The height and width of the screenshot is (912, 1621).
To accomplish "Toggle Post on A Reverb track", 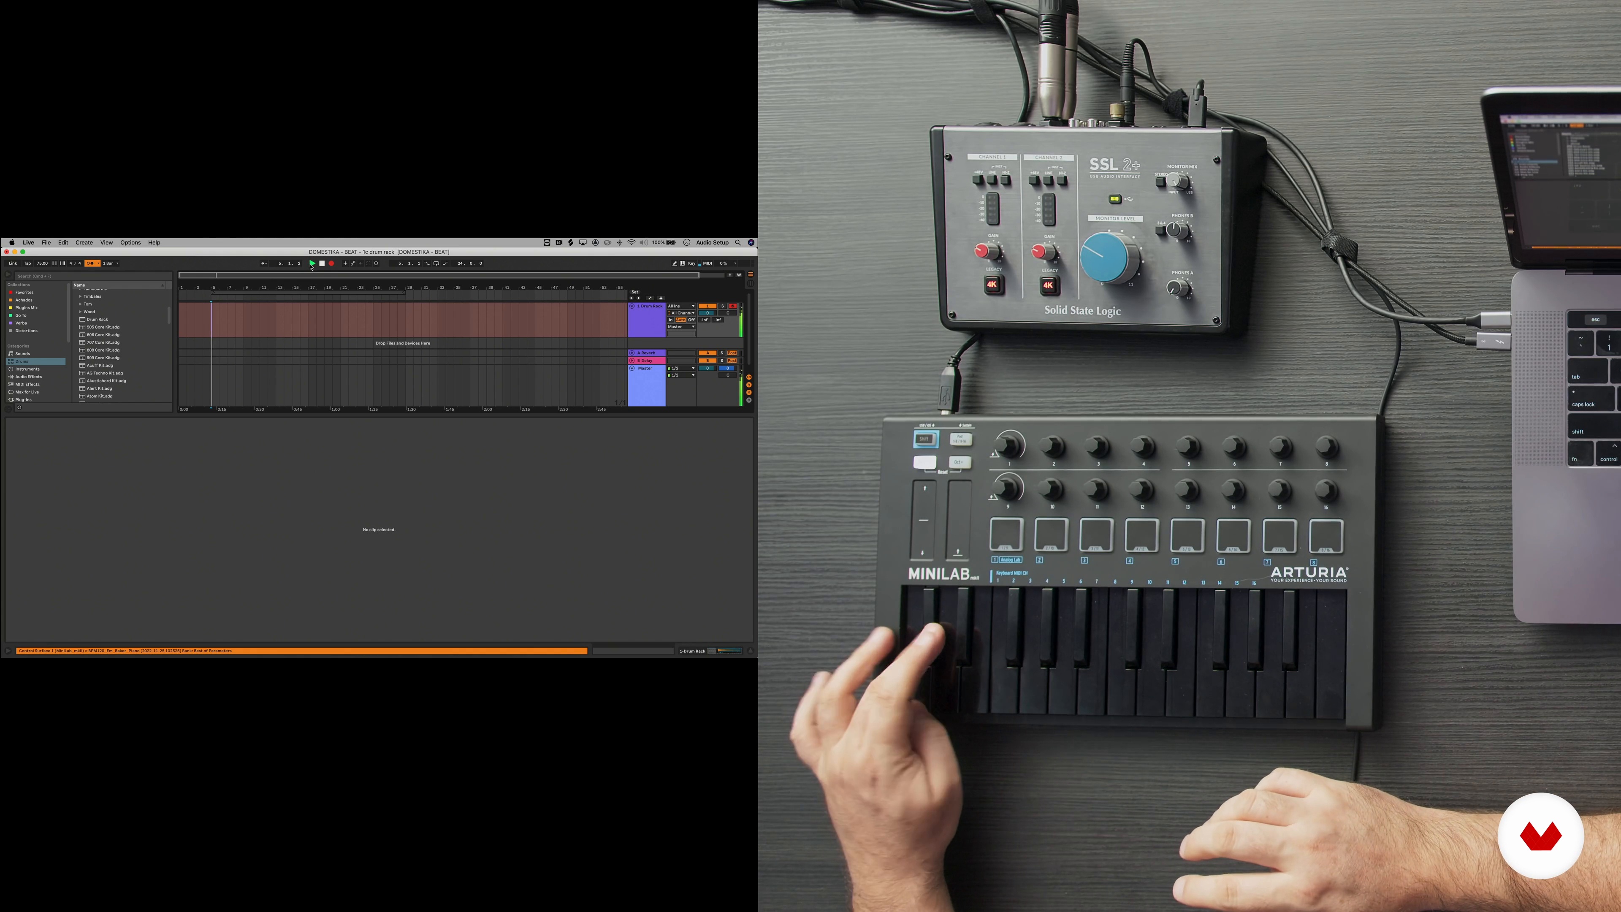I will point(732,353).
